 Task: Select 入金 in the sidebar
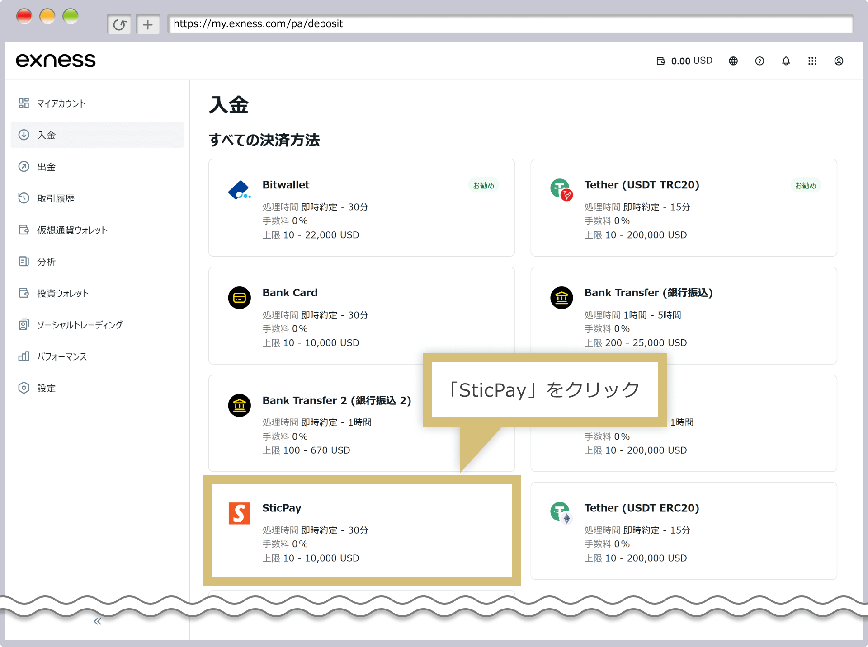97,135
